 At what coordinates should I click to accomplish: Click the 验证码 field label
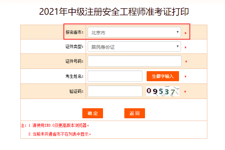click(77, 91)
